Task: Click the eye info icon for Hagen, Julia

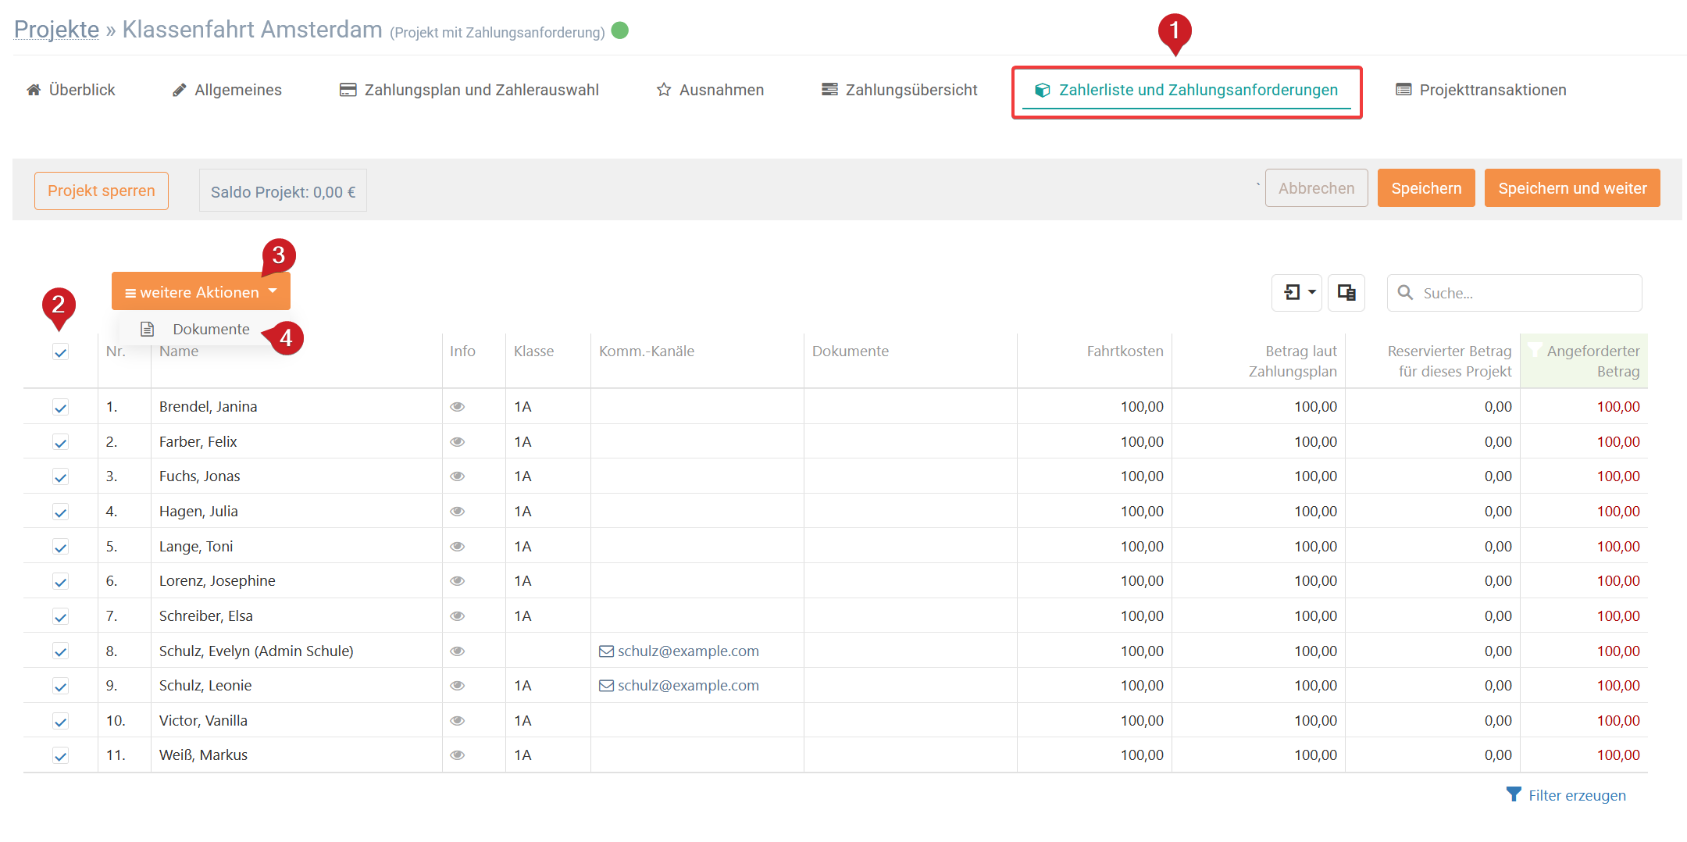Action: coord(458,512)
